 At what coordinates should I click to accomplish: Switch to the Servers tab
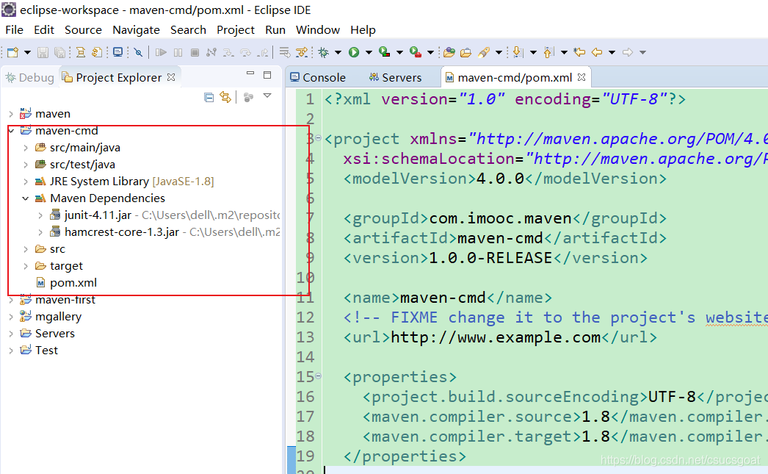tap(396, 77)
